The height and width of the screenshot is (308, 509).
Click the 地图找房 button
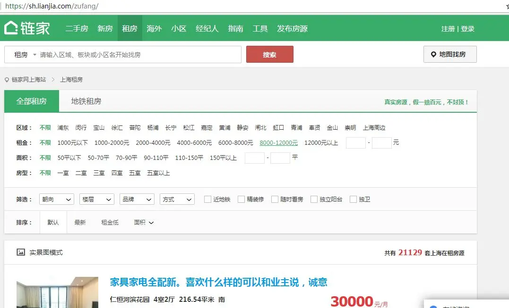tap(450, 54)
